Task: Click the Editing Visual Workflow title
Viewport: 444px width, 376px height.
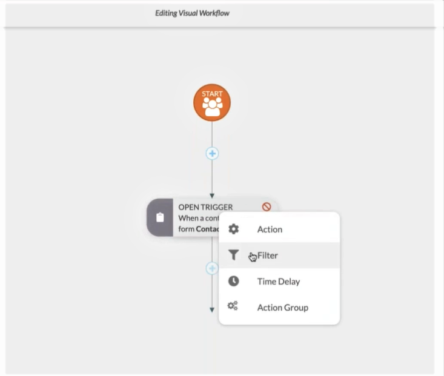Action: point(192,13)
